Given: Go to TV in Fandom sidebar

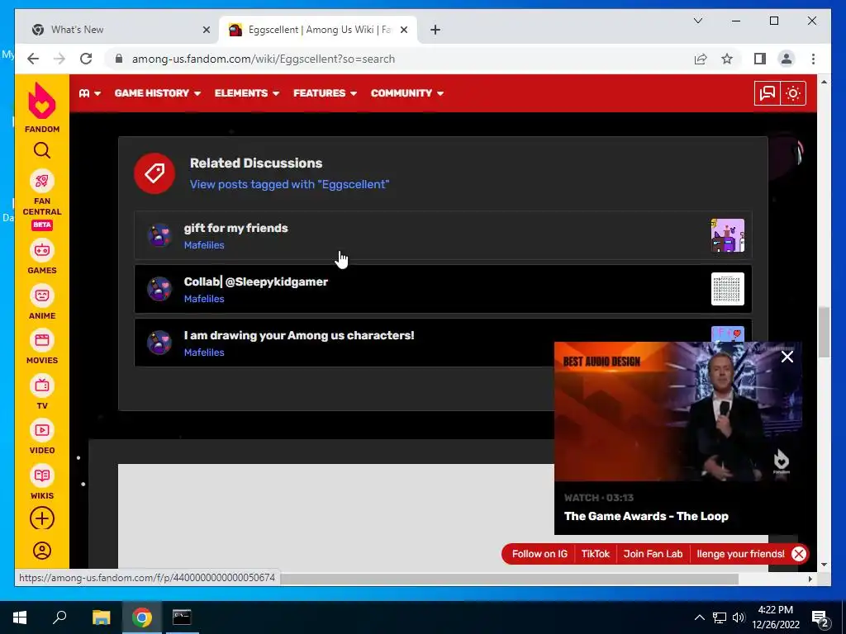Looking at the screenshot, I should point(41,392).
